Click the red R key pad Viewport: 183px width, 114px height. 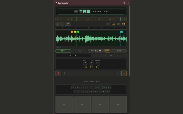coord(85,87)
